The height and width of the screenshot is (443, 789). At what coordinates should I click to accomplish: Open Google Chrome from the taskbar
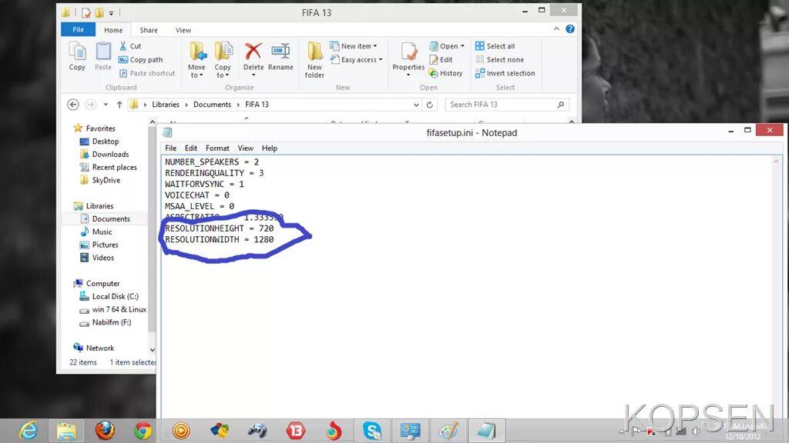coord(143,431)
